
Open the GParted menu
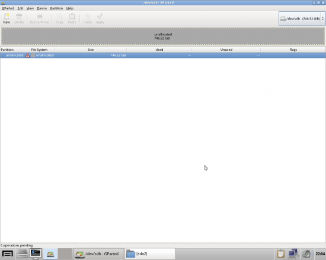(8, 8)
